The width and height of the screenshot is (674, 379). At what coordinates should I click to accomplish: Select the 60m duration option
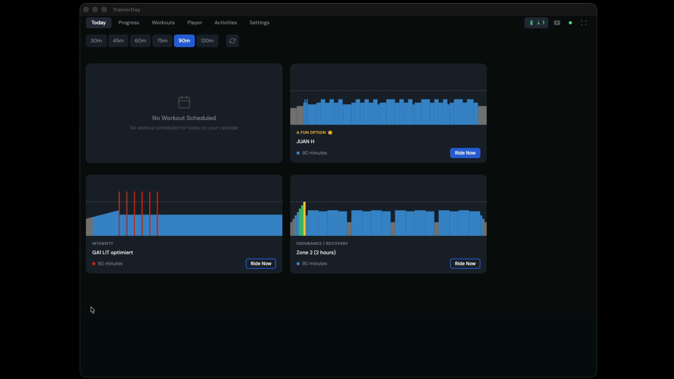click(x=140, y=41)
